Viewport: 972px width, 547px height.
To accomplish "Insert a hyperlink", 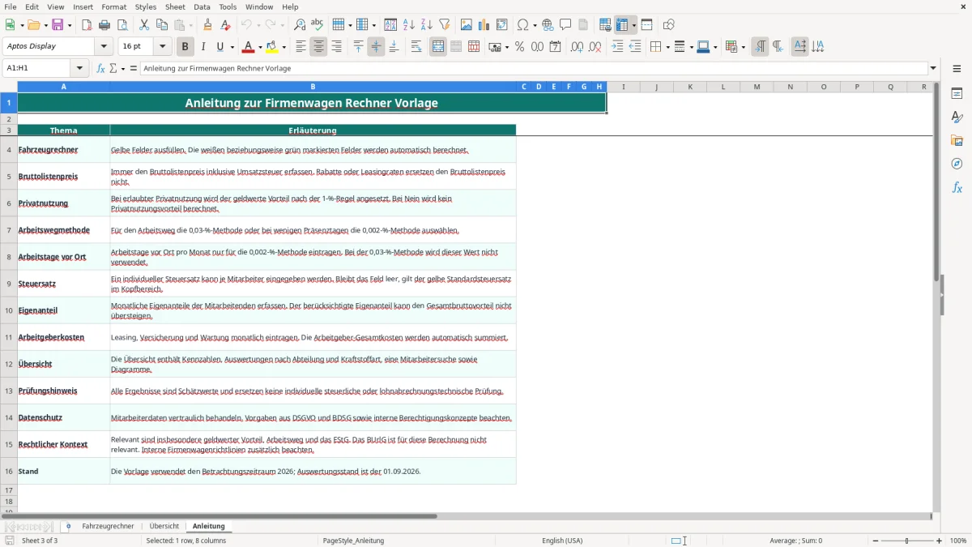I will tap(548, 25).
